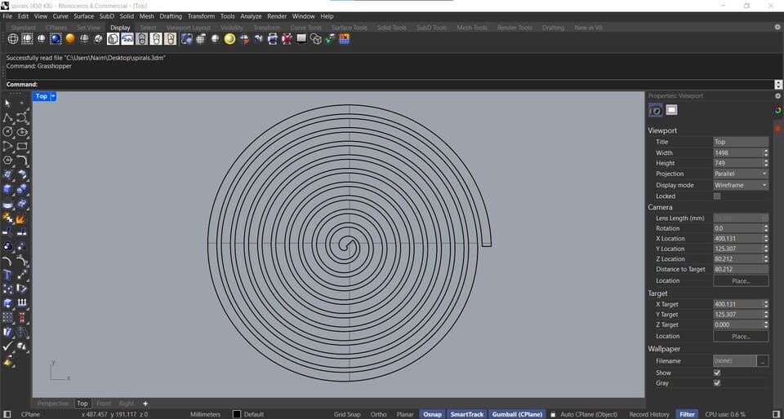The height and width of the screenshot is (419, 784).
Task: Select the Box solid tool
Action: pos(7,189)
